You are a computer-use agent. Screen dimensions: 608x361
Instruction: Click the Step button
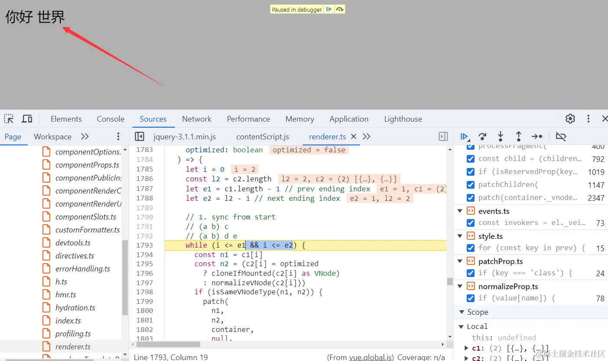coord(537,136)
